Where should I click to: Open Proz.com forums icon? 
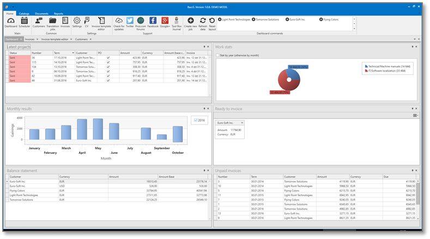tap(141, 21)
